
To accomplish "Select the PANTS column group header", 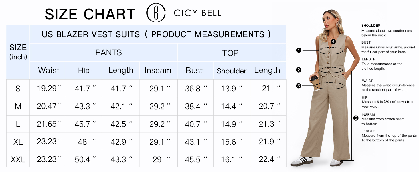I will [x=108, y=53].
